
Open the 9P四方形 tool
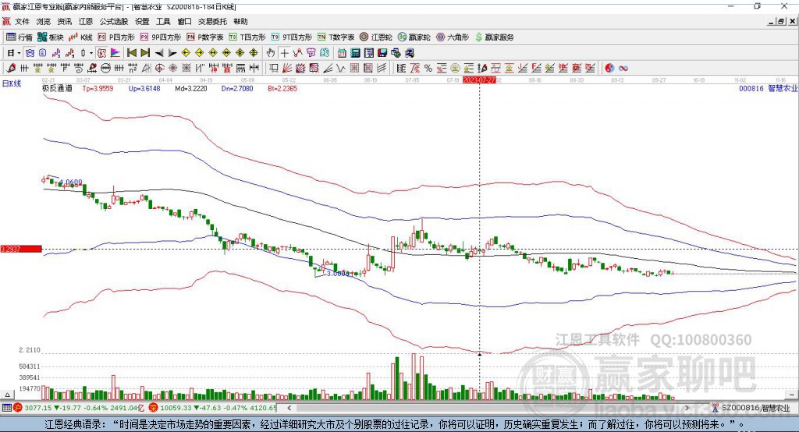(161, 37)
